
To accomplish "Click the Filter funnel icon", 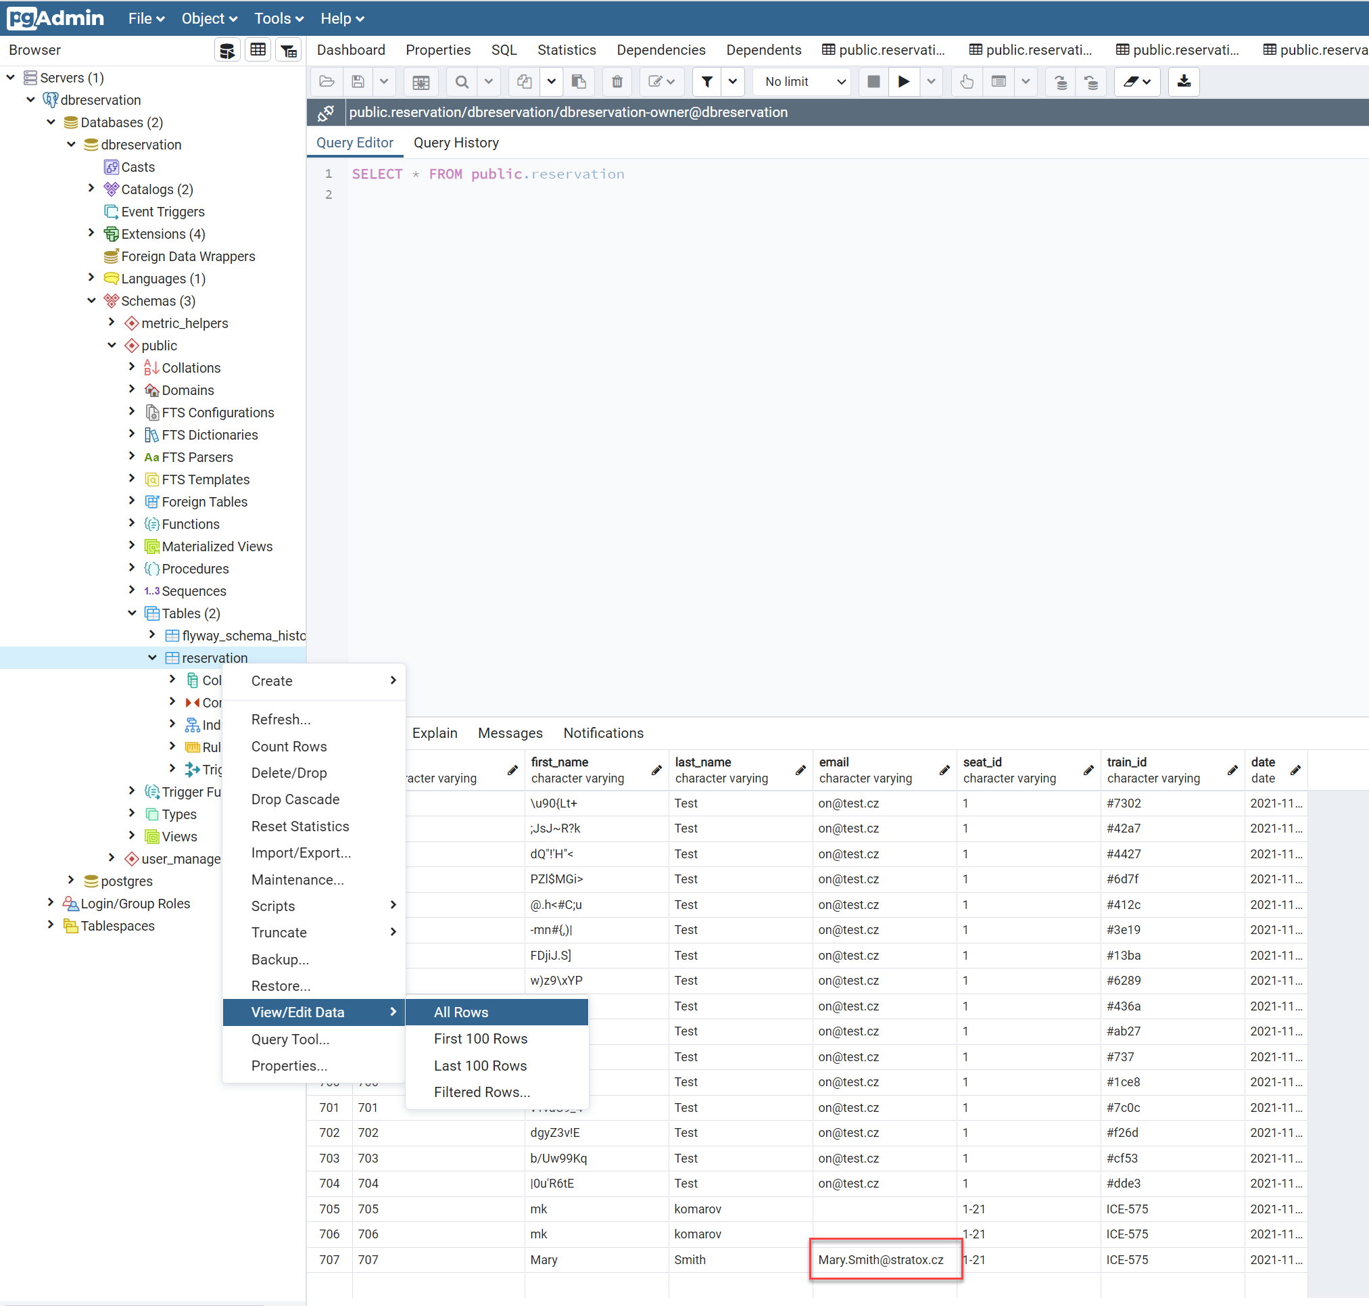I will pyautogui.click(x=707, y=81).
